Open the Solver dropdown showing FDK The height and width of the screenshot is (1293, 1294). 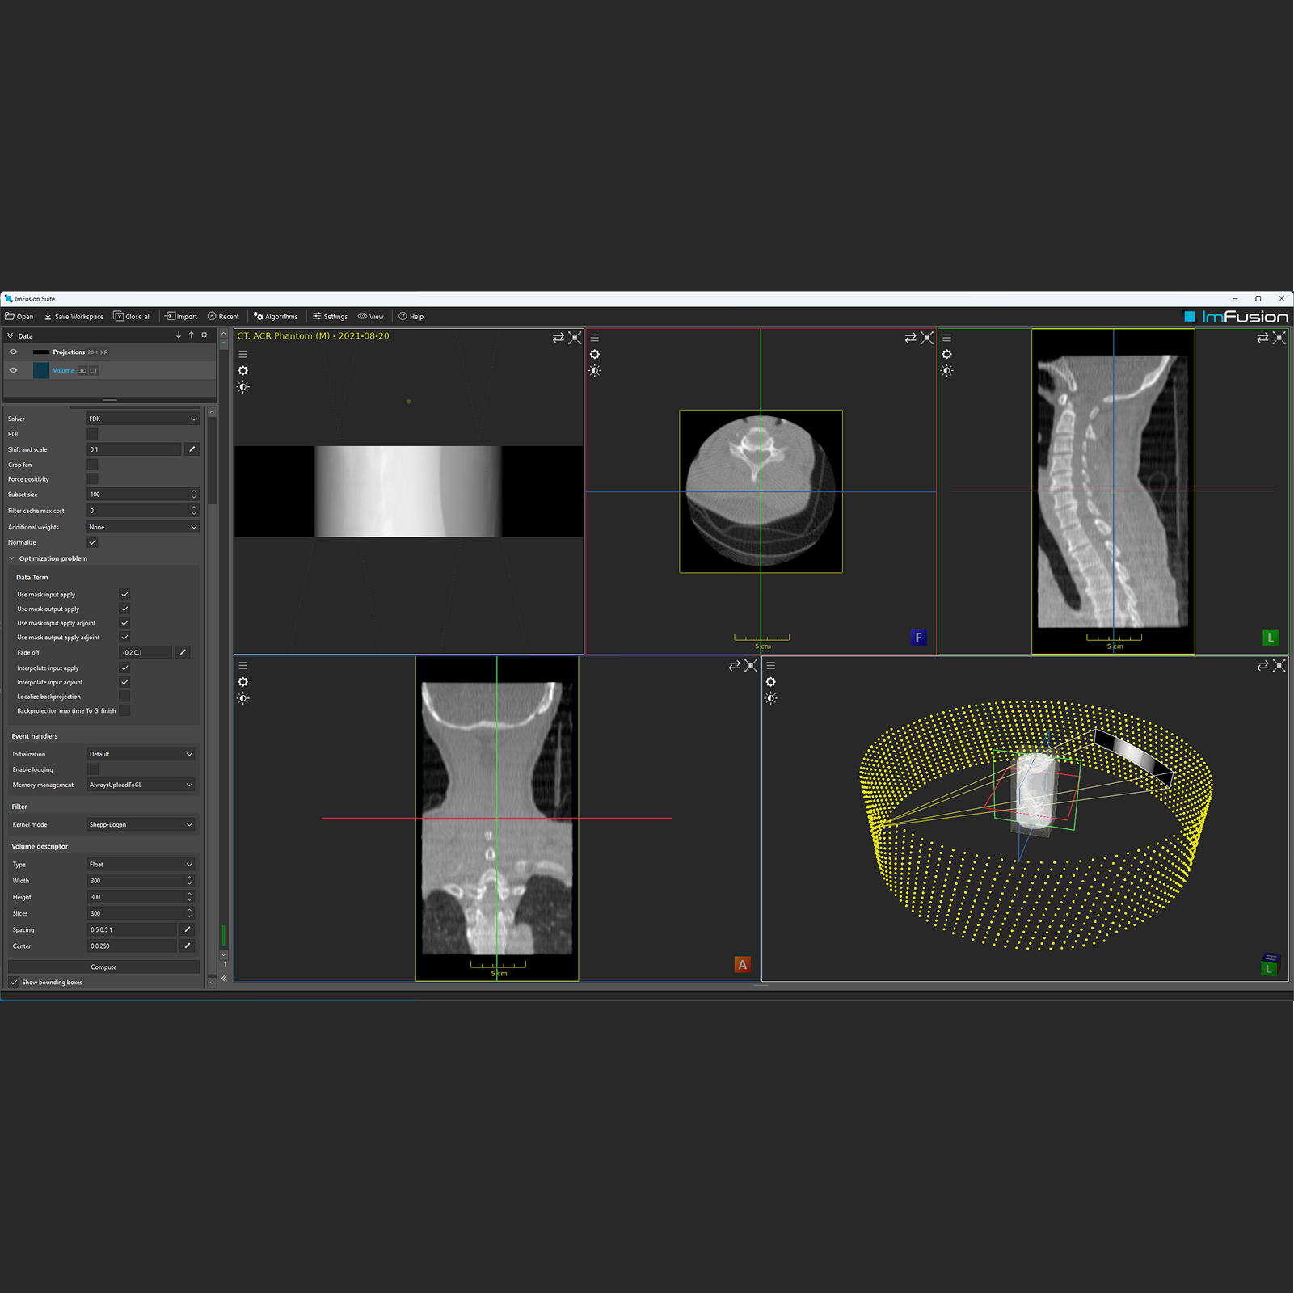coord(142,419)
